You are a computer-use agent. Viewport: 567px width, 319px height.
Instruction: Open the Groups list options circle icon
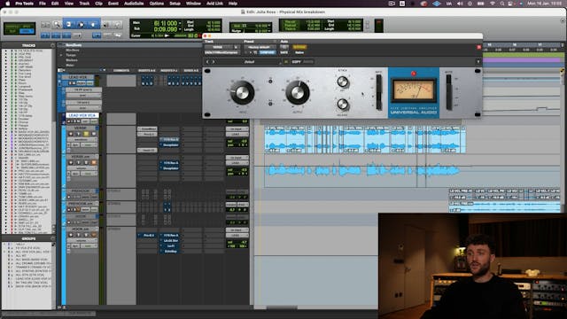pyautogui.click(x=53, y=238)
